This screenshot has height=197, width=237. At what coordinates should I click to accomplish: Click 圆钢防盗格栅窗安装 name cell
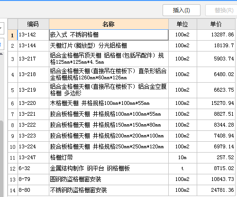pos(109,180)
